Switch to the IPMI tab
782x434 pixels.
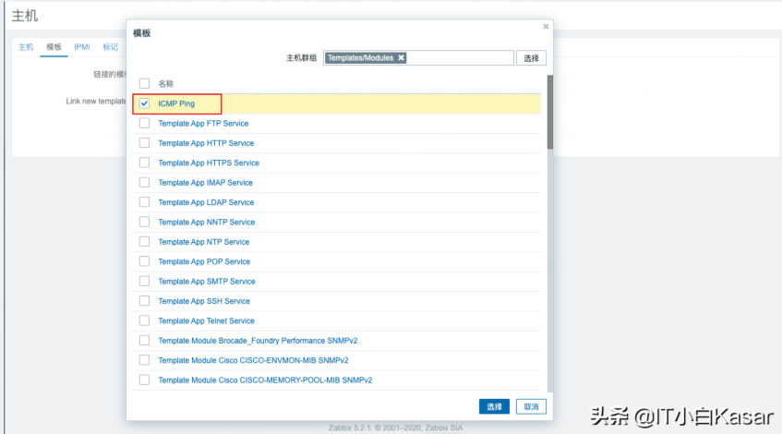(x=82, y=47)
